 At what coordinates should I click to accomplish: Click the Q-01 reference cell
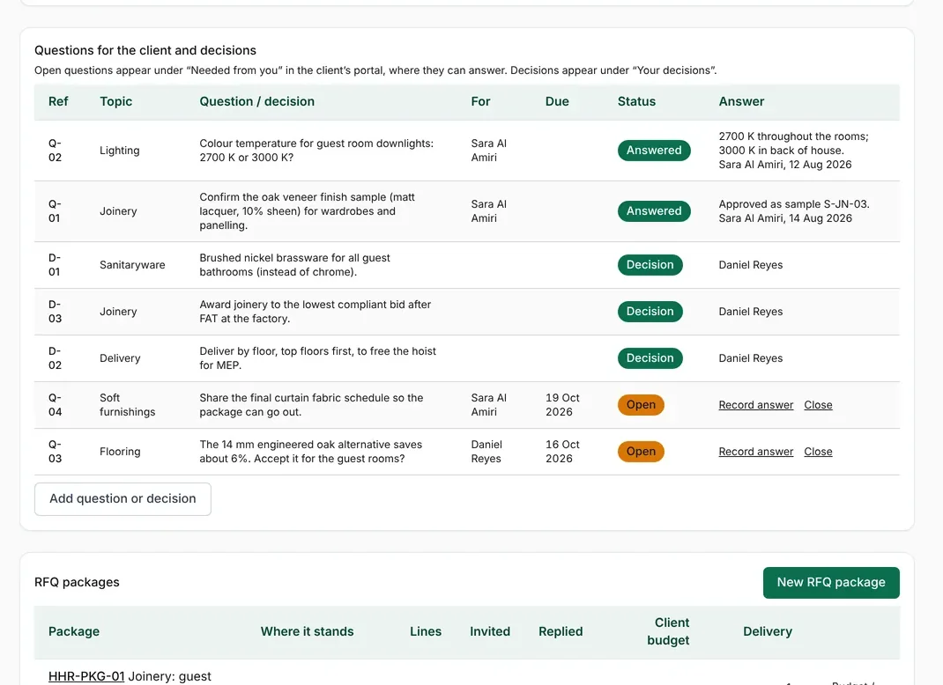coord(55,211)
